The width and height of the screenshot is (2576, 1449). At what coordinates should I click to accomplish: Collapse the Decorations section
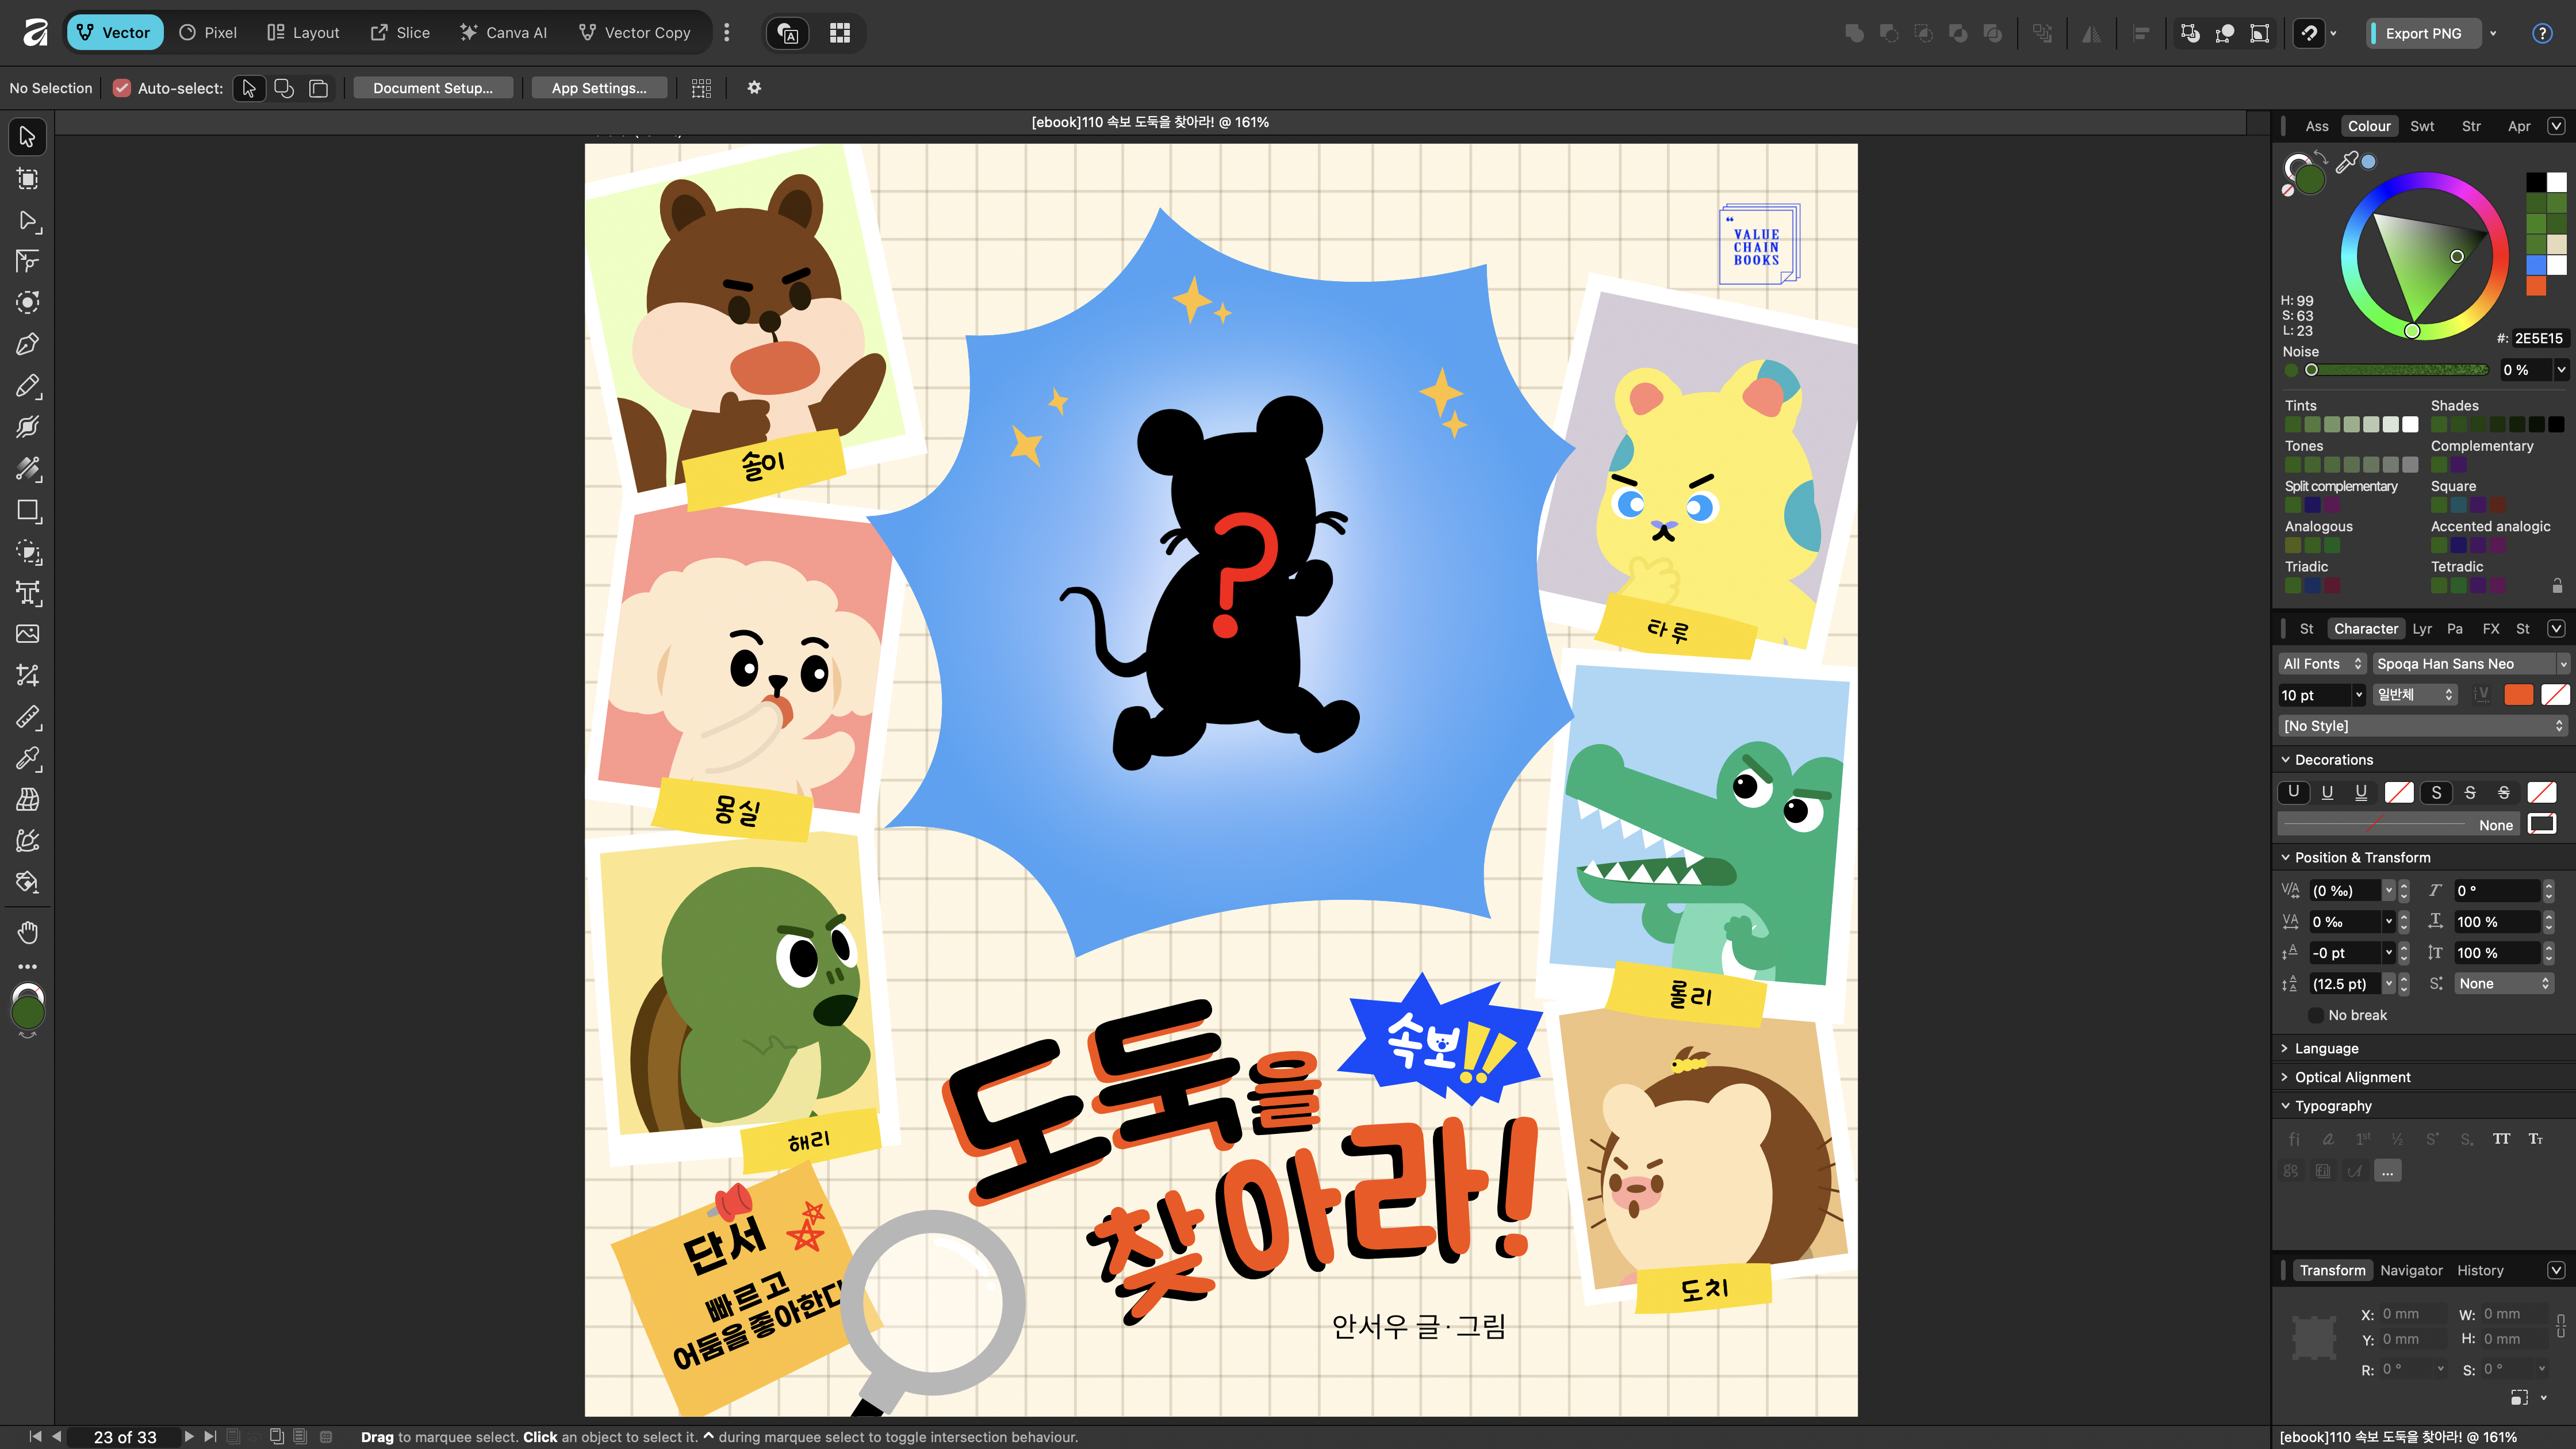(2285, 760)
